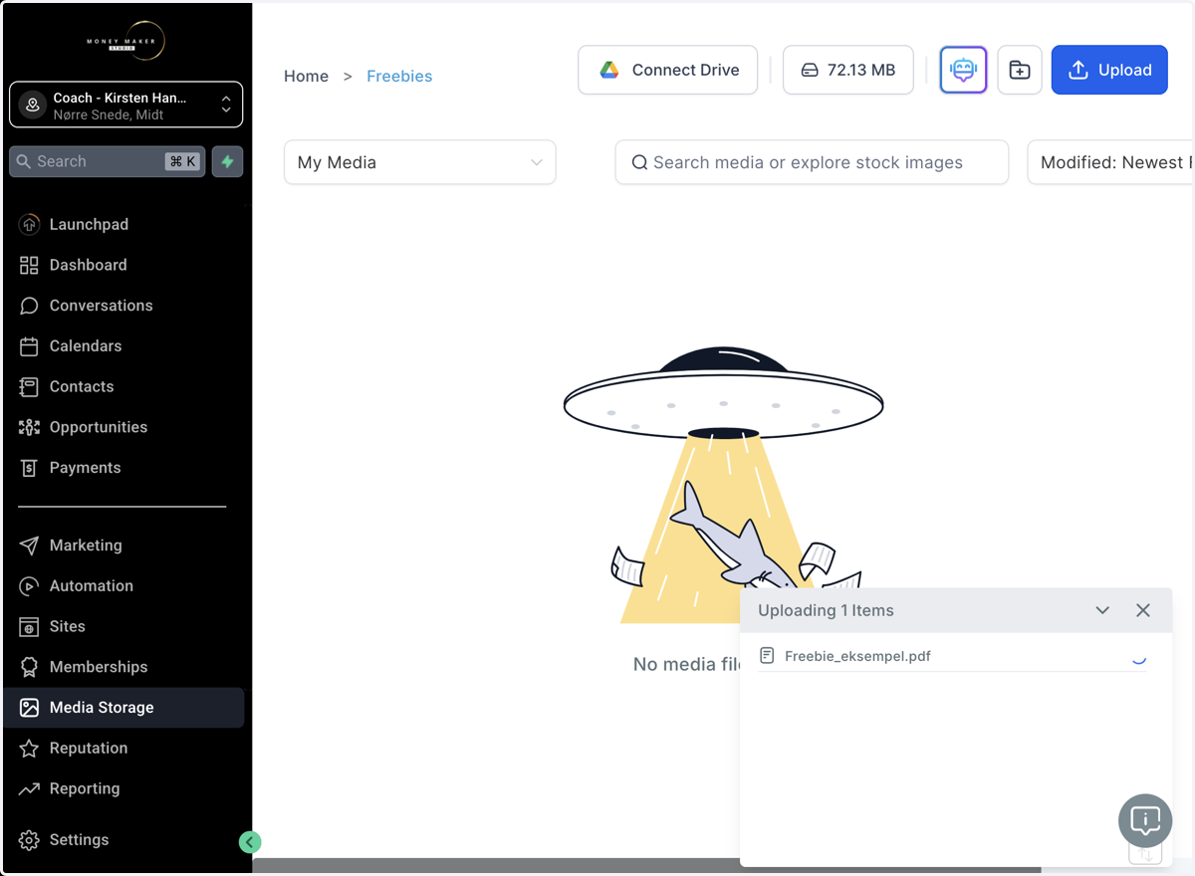Screen dimensions: 1195x876
Task: Navigate to Sites
Action: tap(123, 626)
